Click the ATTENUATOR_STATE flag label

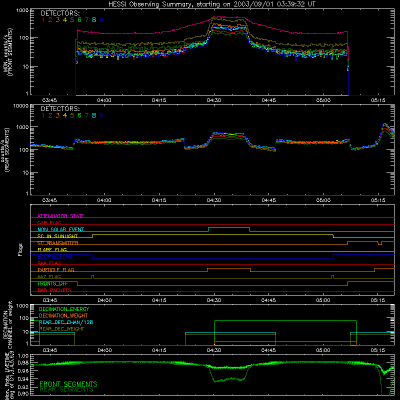click(60, 216)
